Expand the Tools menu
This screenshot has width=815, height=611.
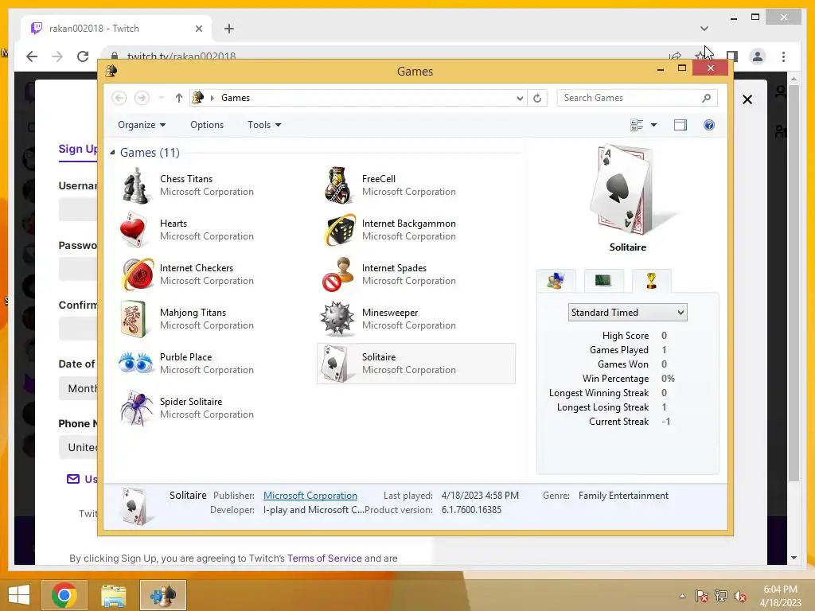264,125
